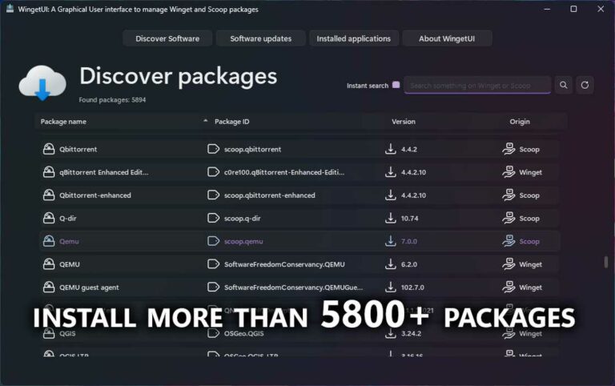Click the magnifier search button
The image size is (615, 386).
[563, 85]
